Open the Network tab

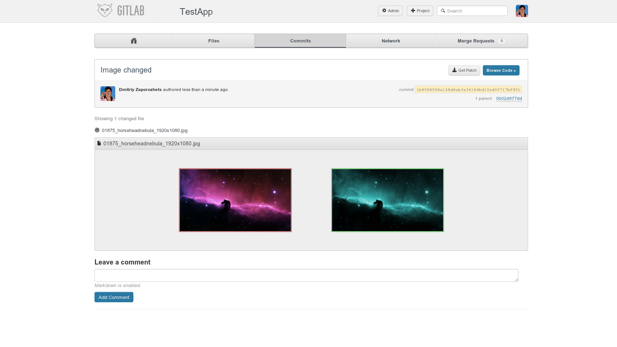(x=391, y=41)
